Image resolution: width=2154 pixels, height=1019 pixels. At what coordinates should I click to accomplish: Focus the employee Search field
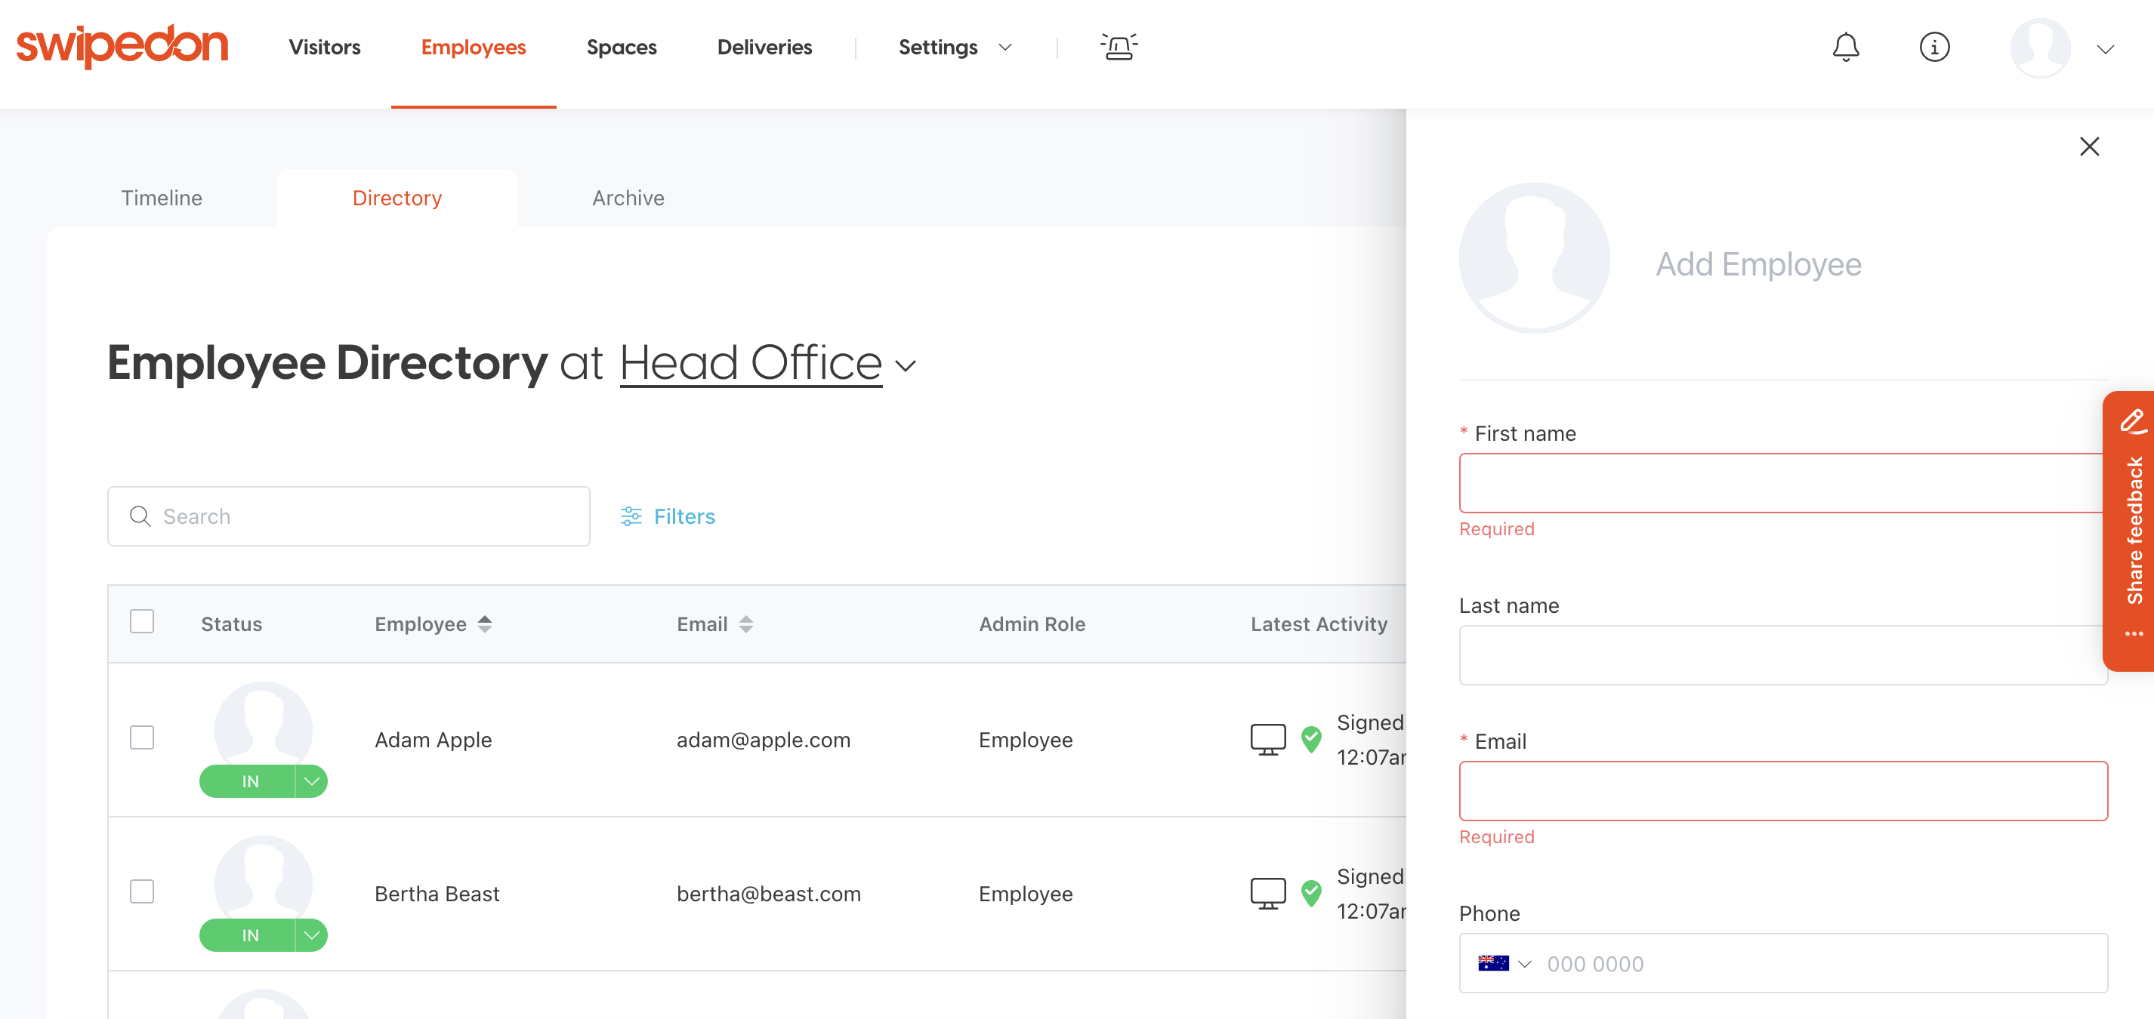coord(349,516)
